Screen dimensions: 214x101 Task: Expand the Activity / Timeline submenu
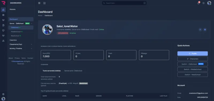tap(21, 49)
